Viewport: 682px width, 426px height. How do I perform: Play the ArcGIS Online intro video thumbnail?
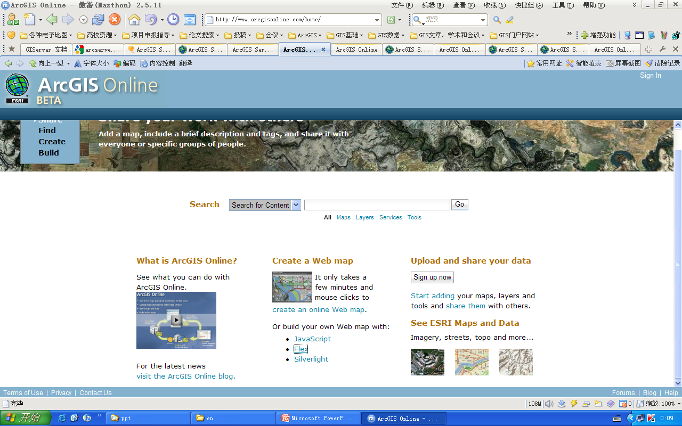(176, 320)
